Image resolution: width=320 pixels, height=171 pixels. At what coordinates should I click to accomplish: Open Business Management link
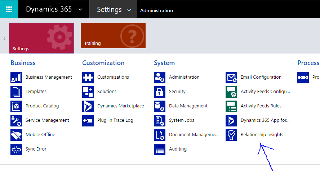coord(49,77)
